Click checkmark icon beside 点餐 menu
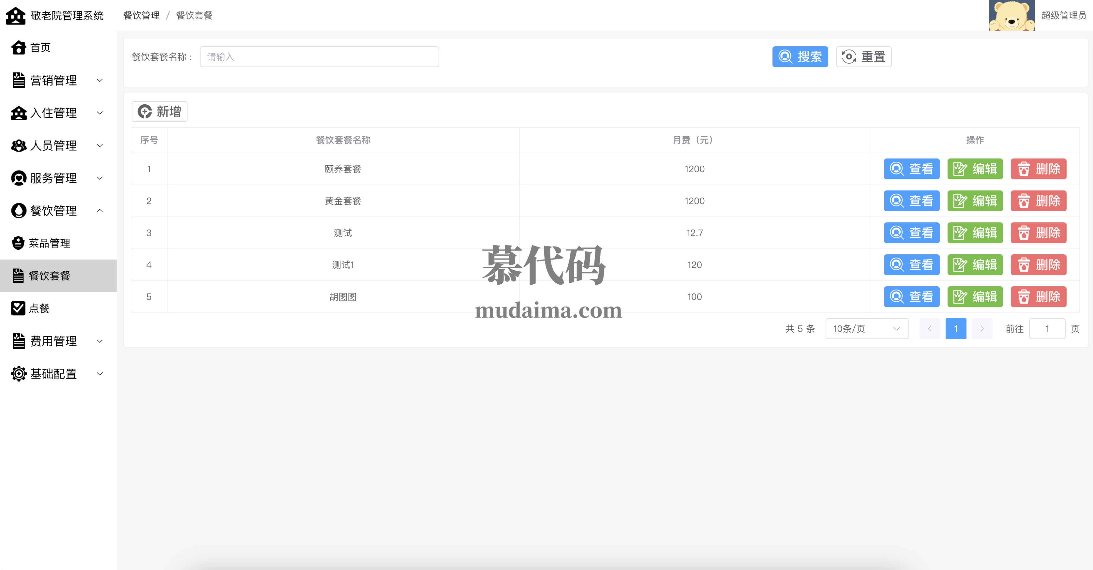The image size is (1093, 570). pyautogui.click(x=18, y=308)
